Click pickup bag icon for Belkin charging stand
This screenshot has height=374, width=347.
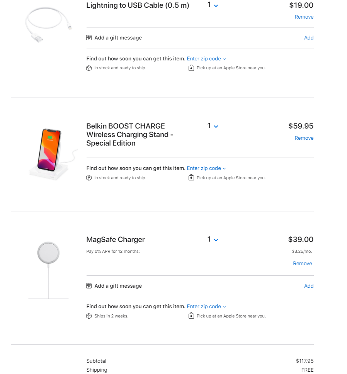tap(191, 178)
